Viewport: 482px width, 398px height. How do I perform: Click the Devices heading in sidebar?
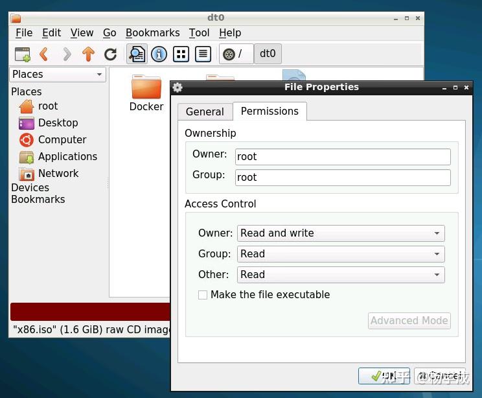(30, 187)
